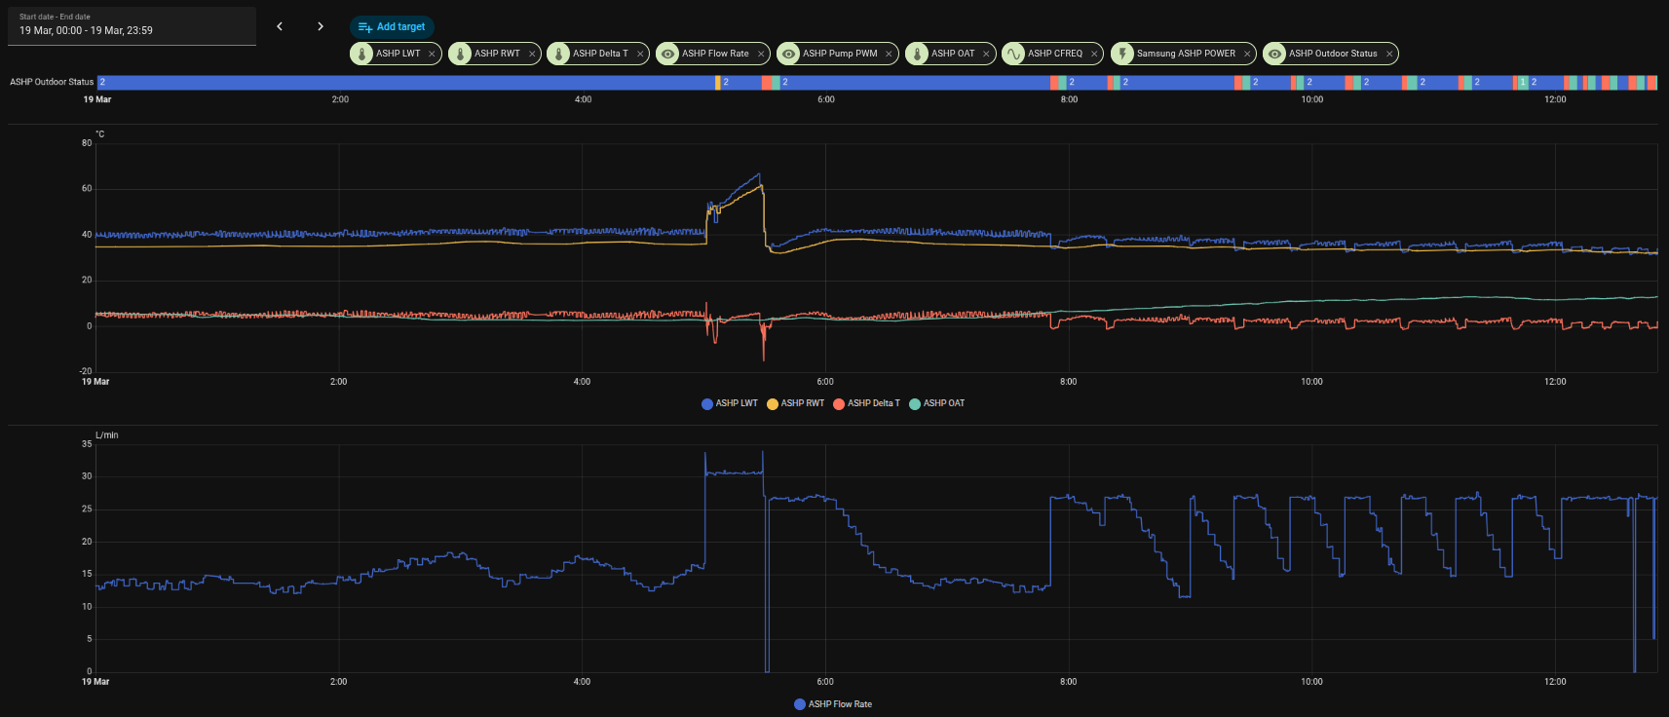
Task: Click the ASHP RWT yellow legend dot
Action: point(773,404)
